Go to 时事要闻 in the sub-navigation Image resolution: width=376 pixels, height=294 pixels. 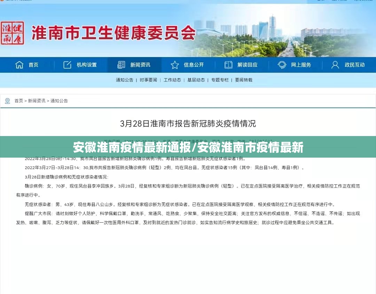[148, 80]
